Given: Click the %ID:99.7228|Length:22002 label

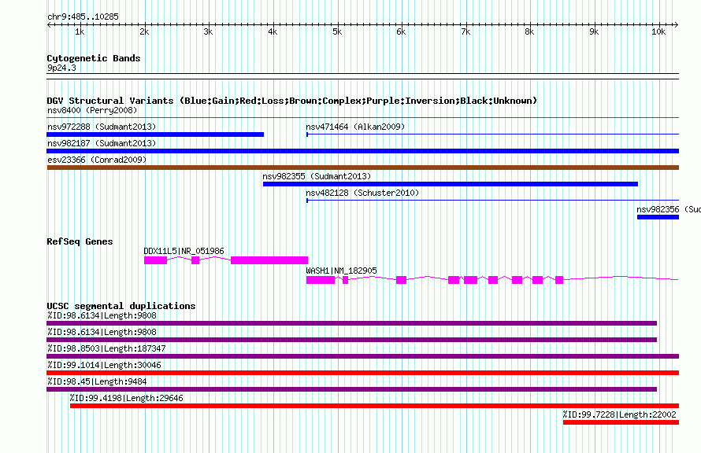Looking at the screenshot, I should tap(619, 414).
